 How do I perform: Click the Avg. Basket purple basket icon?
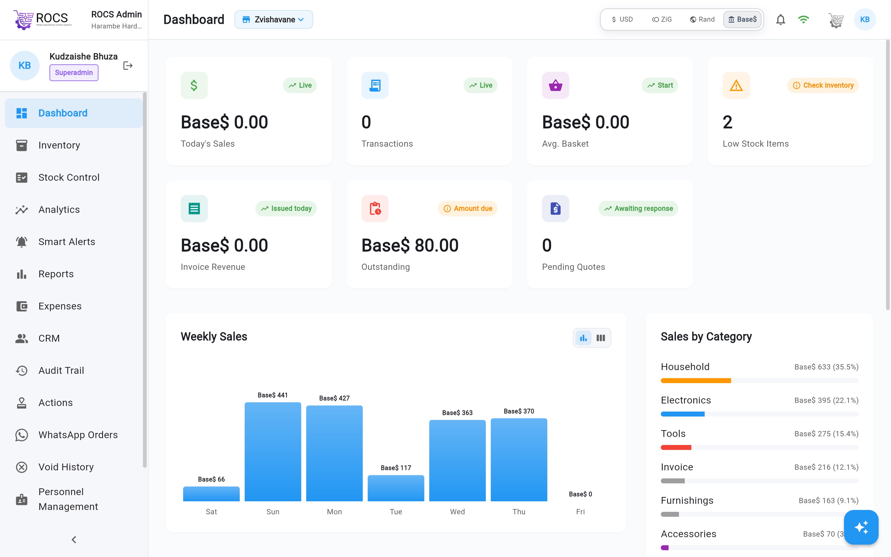click(x=556, y=85)
